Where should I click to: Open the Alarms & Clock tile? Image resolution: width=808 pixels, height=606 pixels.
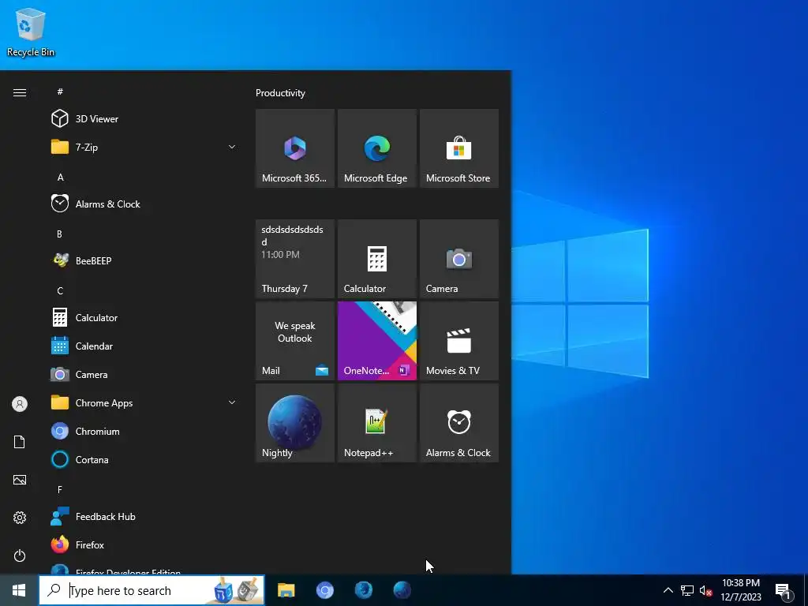(x=459, y=423)
